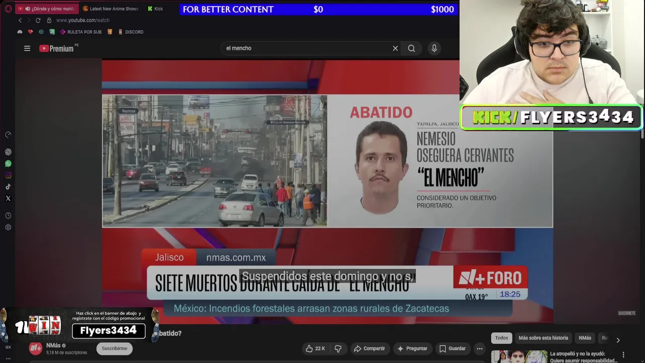Open ChatGPT in Opera sidebar
Screen dimensions: 645x363
[x=8, y=152]
